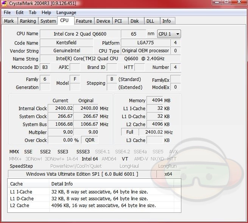Select the System tab
Screen dimensions: 248x223
pos(48,21)
